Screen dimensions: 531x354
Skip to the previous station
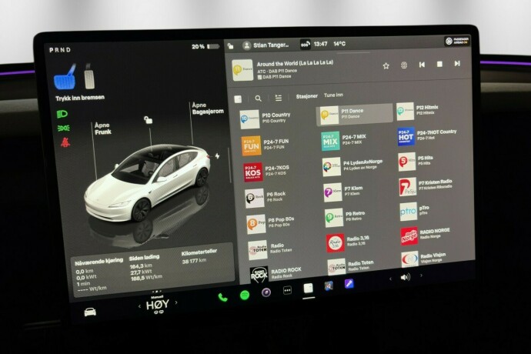tap(422, 65)
